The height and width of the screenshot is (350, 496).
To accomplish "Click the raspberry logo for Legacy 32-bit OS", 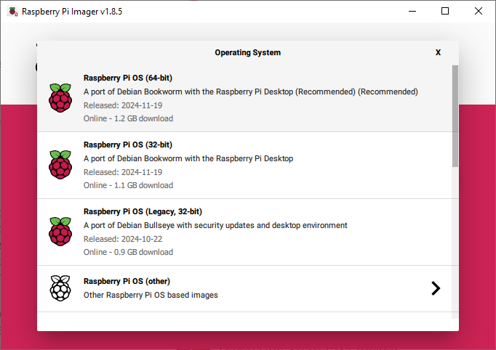I will pos(60,232).
